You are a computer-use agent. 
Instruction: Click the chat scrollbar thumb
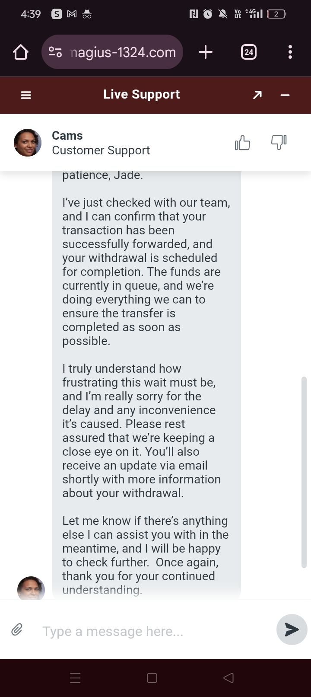pos(304,471)
